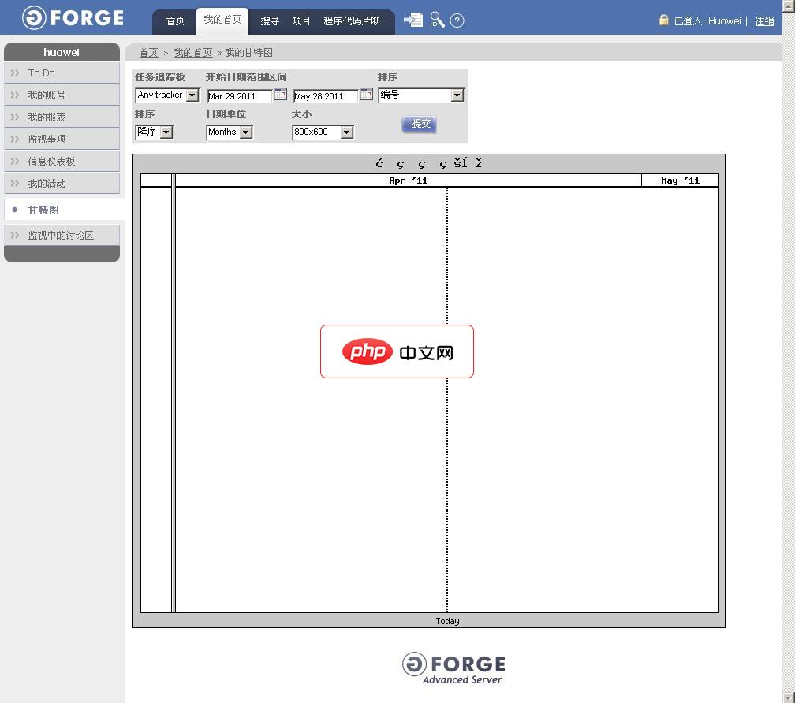Open calendar picker for May 28 2011

pos(367,95)
